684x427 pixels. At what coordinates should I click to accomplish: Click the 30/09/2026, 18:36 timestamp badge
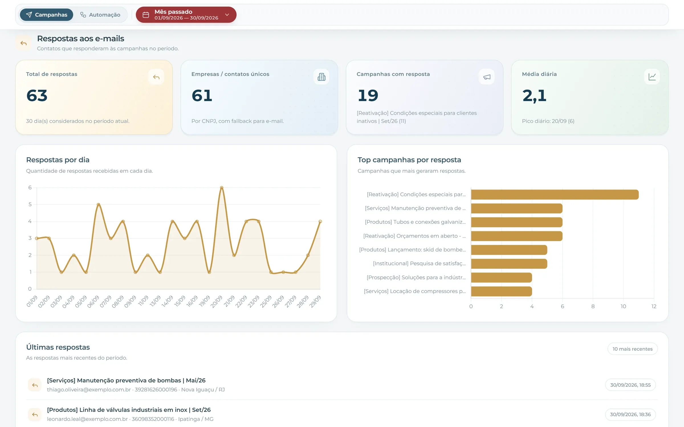(x=630, y=414)
